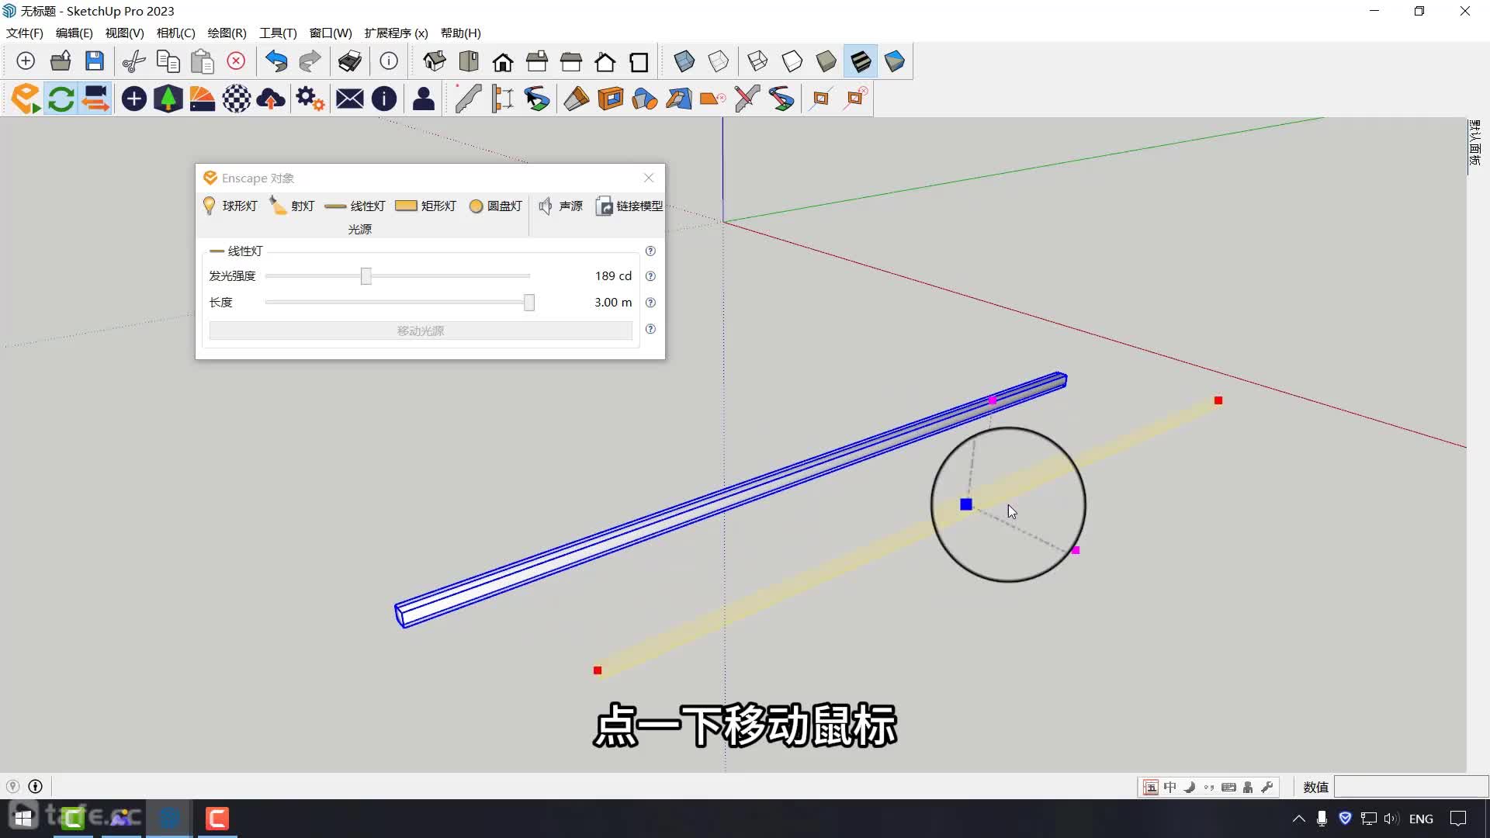Image resolution: width=1490 pixels, height=838 pixels.
Task: Select X-ray face style cube icon
Action: click(684, 61)
